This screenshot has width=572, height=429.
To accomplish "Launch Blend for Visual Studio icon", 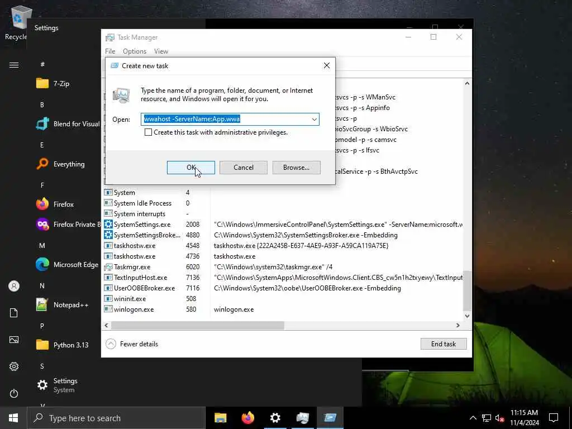I will 42,123.
